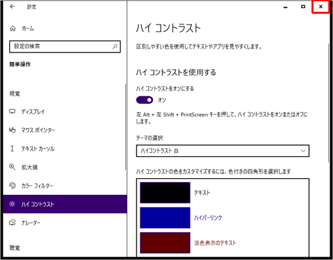Screen dimensions: 333x260
Task: Click the 設定の検索 search field
Action: 65,47
